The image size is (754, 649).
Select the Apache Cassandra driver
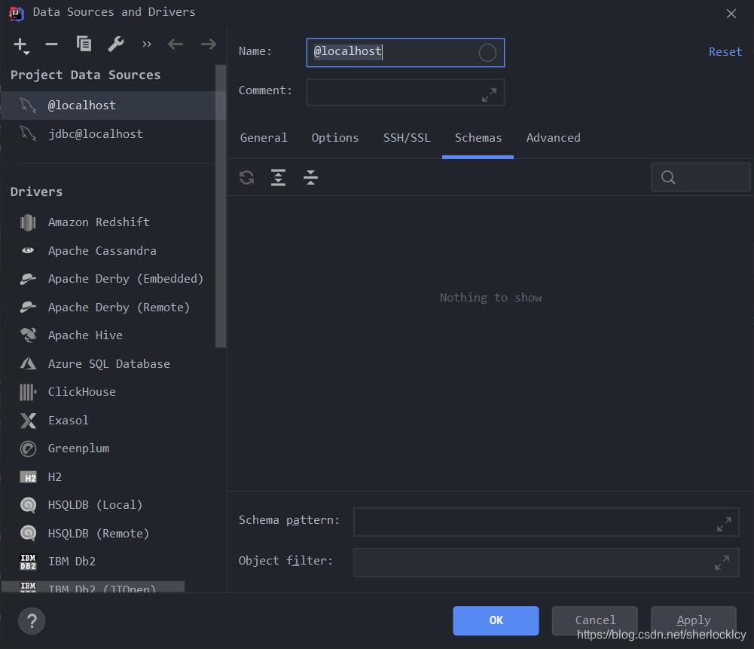[101, 250]
